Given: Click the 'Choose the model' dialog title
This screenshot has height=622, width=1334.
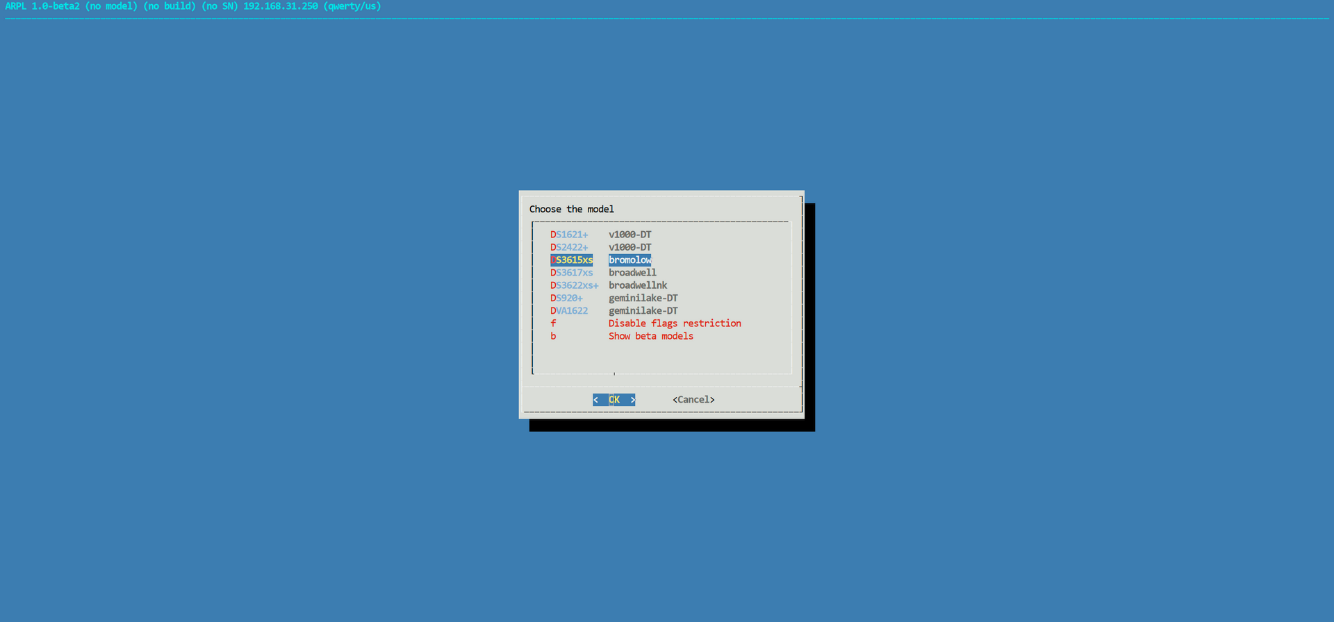Looking at the screenshot, I should pos(572,209).
